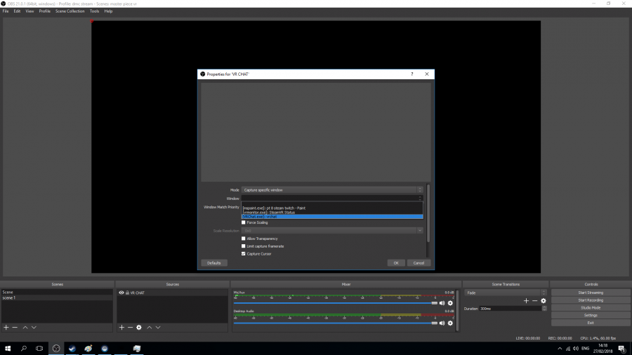Add a new scene with plus icon
This screenshot has width=632, height=355.
(6, 327)
